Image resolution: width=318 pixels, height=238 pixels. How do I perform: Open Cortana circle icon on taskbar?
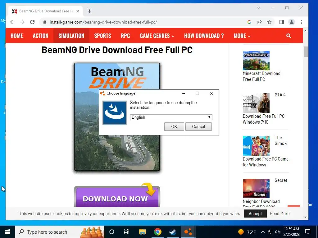click(112, 232)
